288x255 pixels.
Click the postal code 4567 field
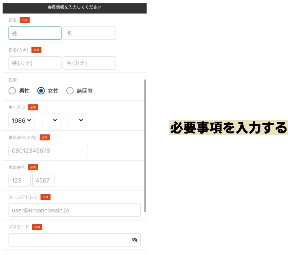pyautogui.click(x=43, y=180)
